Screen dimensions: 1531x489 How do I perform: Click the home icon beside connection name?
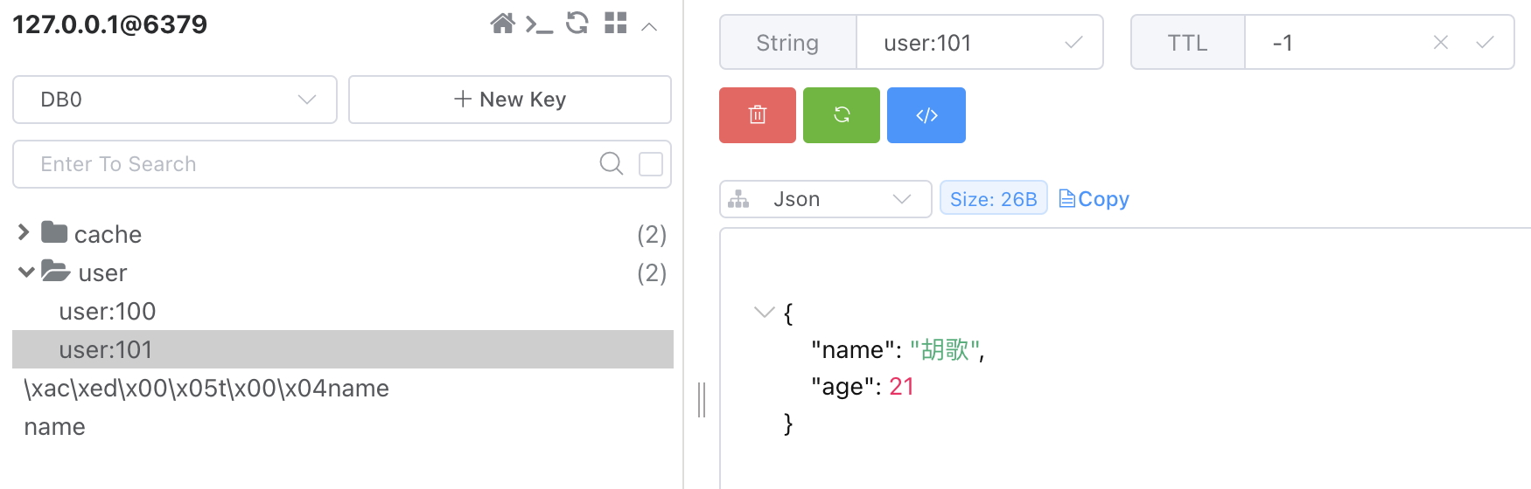click(x=502, y=24)
